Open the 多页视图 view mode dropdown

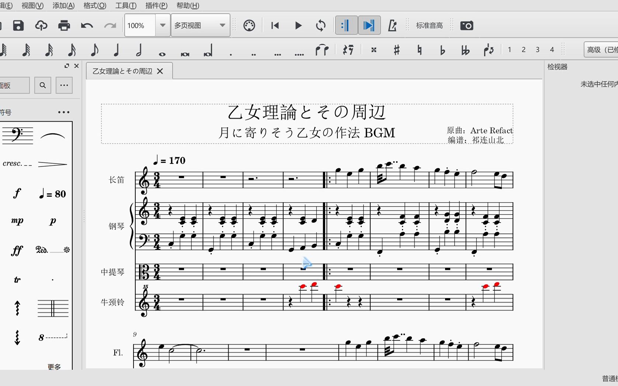(201, 25)
